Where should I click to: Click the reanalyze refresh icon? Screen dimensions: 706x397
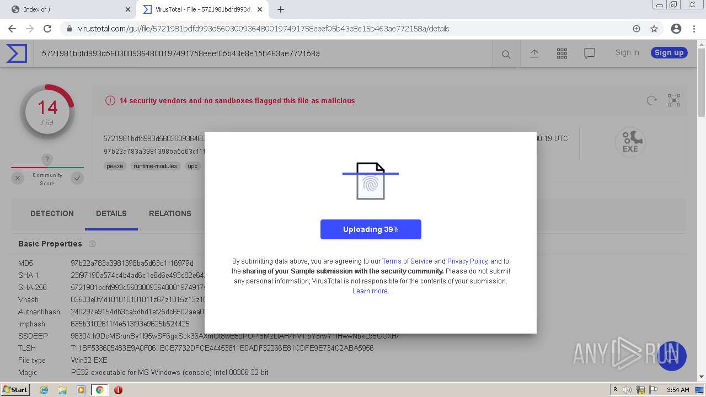click(x=651, y=100)
